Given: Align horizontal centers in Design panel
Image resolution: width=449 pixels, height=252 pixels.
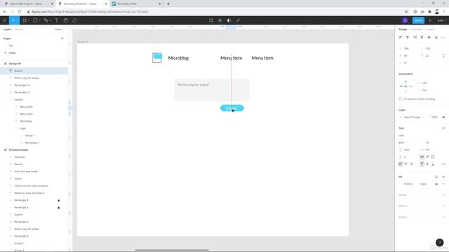Looking at the screenshot, I should (x=408, y=37).
